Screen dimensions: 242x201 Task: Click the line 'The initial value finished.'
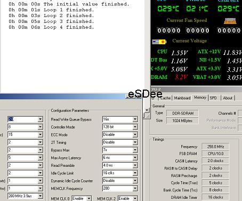tap(86, 4)
